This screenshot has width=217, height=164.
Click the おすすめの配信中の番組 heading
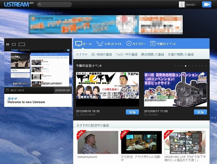[93, 125]
